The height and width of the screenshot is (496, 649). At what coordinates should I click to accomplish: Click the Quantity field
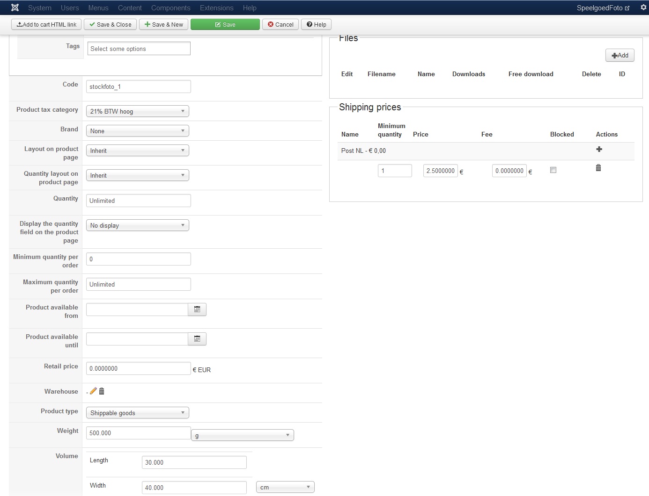(x=139, y=201)
